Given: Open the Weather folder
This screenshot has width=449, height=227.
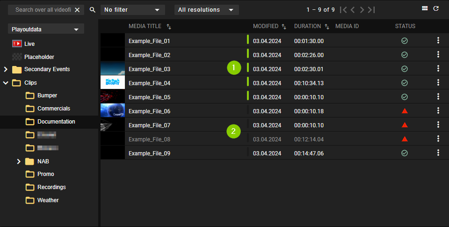Looking at the screenshot, I should [48, 200].
